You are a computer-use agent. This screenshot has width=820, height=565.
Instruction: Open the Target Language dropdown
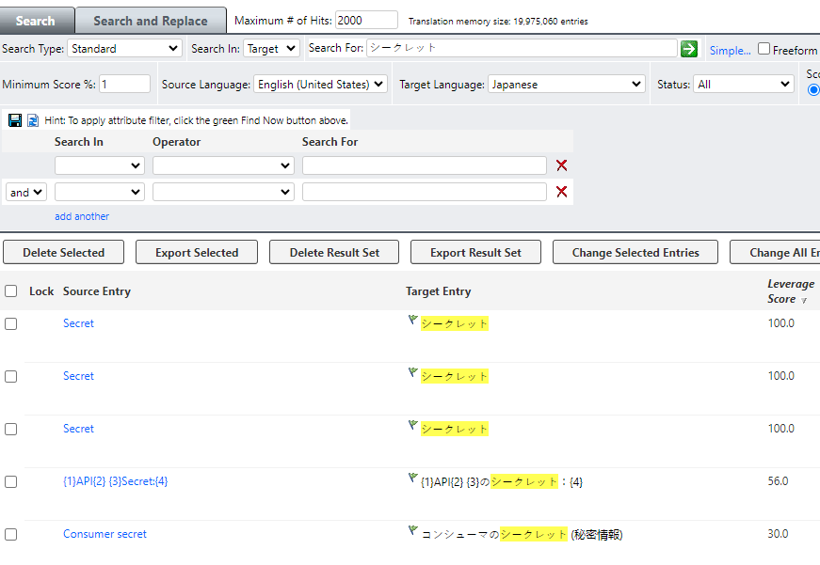566,83
